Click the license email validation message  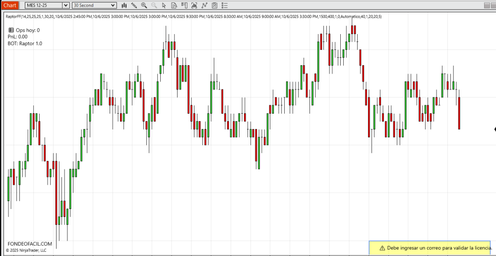pyautogui.click(x=439, y=248)
